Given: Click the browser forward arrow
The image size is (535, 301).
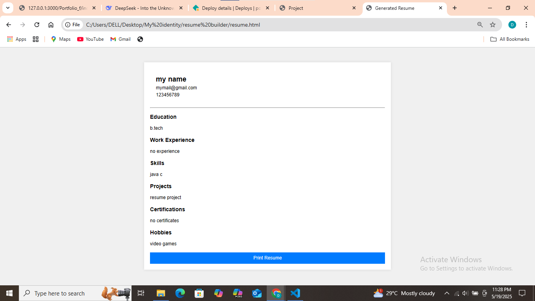Looking at the screenshot, I should [23, 25].
